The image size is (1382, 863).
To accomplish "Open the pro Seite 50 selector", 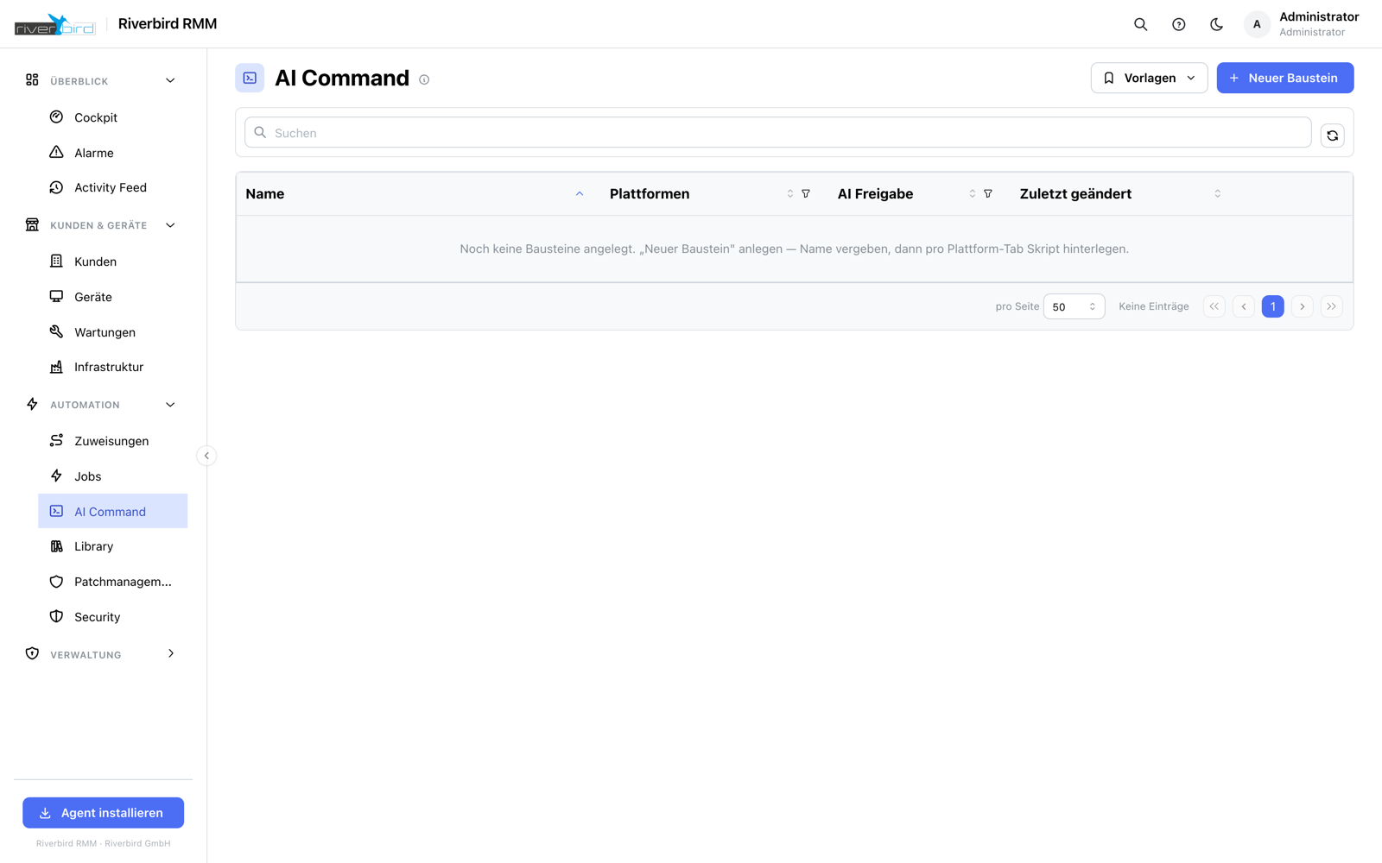I will 1074,306.
